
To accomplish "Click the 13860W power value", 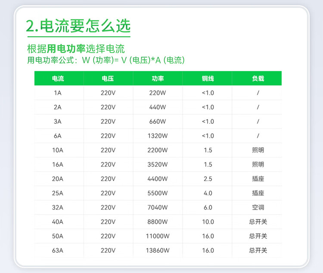I will [x=158, y=250].
